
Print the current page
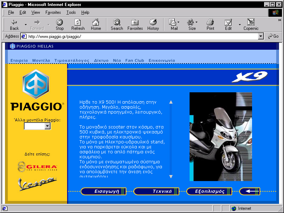[x=210, y=25]
